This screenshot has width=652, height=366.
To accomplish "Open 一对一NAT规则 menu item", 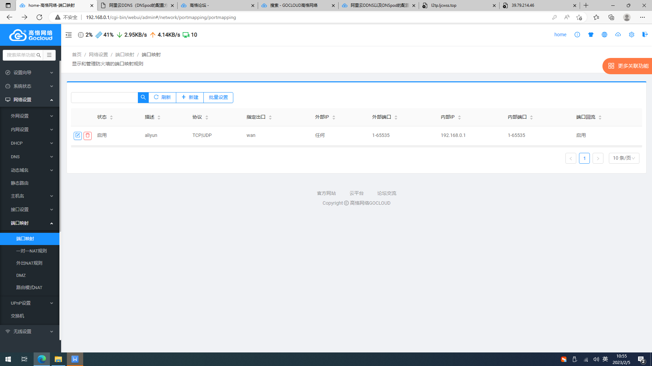I will [x=31, y=251].
